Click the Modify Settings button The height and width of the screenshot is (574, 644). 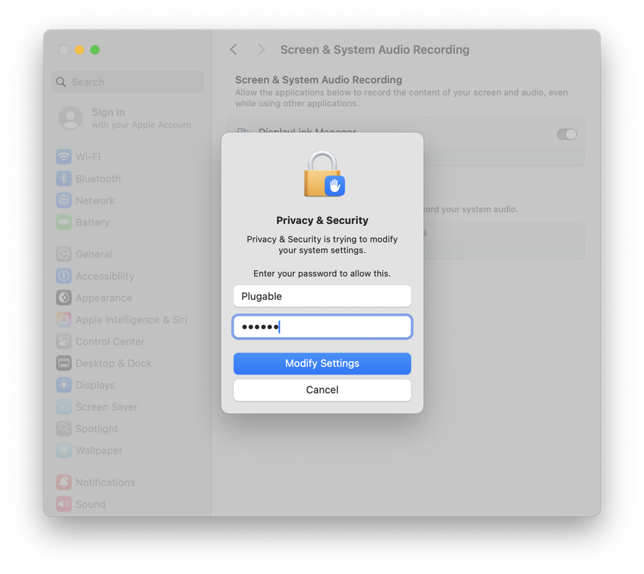(322, 364)
